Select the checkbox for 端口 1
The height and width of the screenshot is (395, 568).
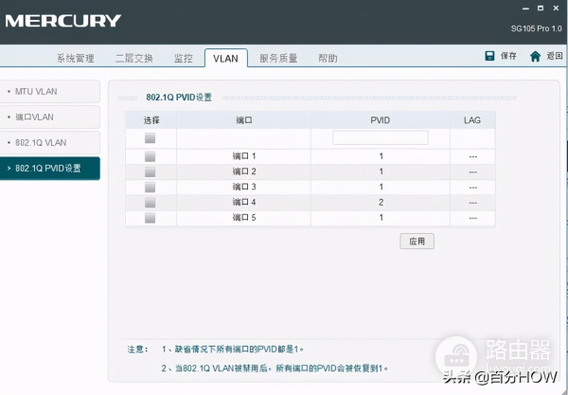(x=150, y=155)
